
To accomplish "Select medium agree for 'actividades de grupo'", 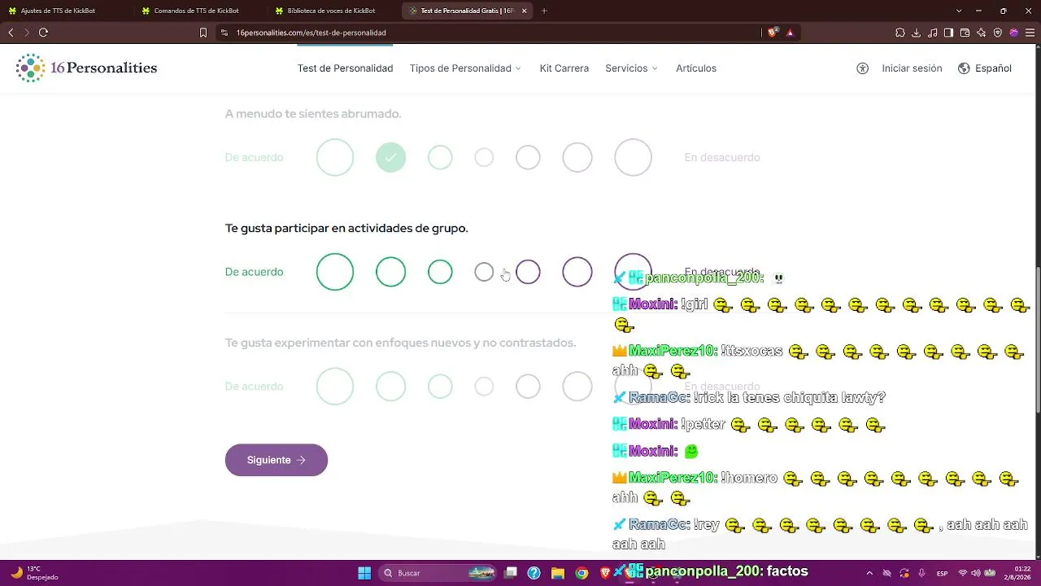I will click(390, 272).
